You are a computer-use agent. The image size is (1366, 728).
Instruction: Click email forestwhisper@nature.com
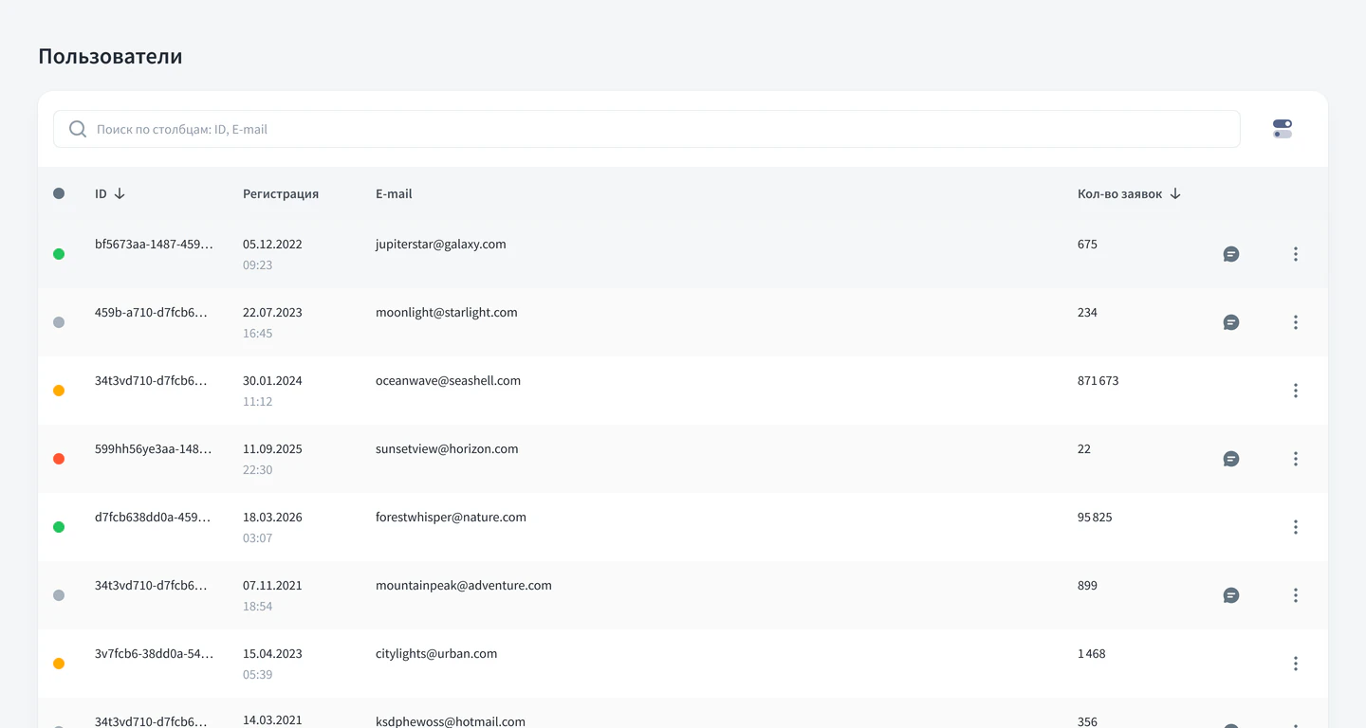(x=451, y=517)
